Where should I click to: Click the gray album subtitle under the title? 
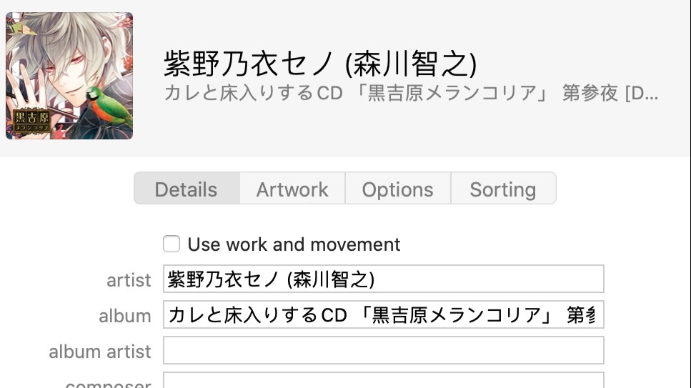tap(411, 94)
